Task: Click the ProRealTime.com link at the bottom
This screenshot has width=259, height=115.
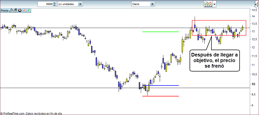Action: tap(13, 113)
